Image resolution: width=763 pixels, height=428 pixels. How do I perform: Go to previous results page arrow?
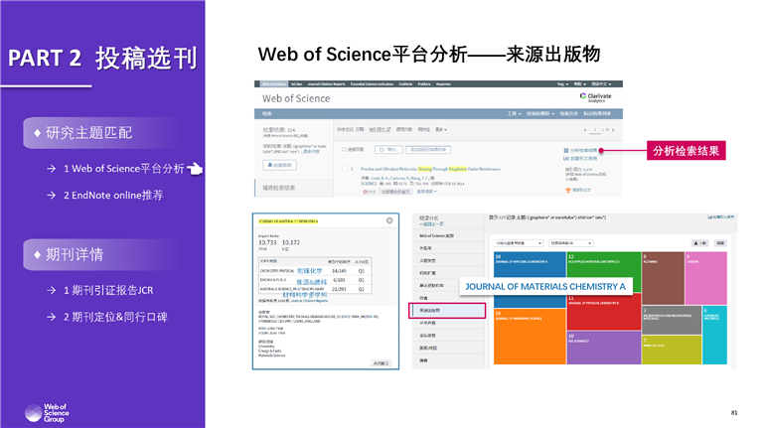click(585, 130)
